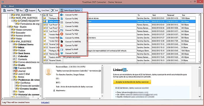Click the red Convert To TGZ icon

62,34
